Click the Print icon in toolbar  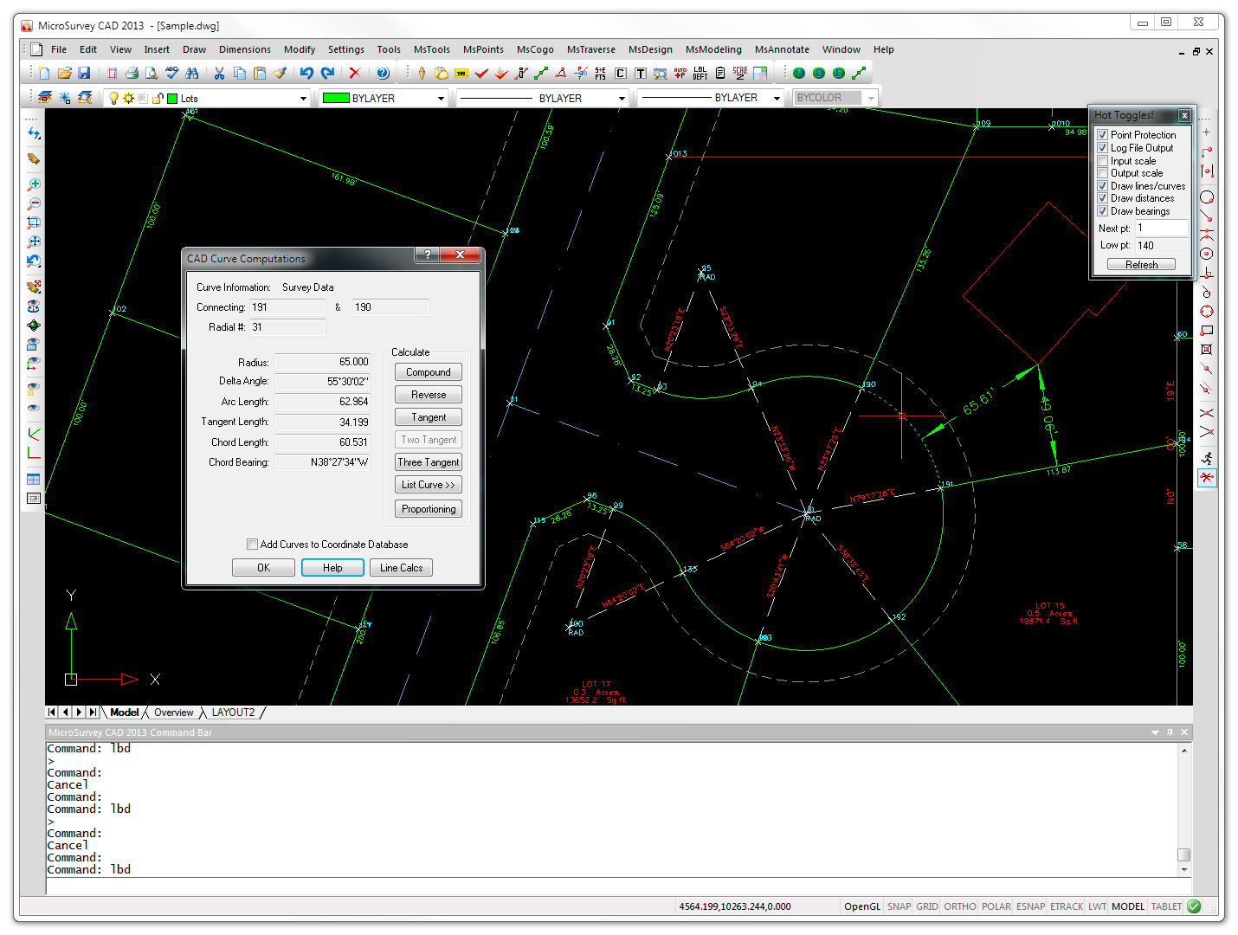click(132, 74)
